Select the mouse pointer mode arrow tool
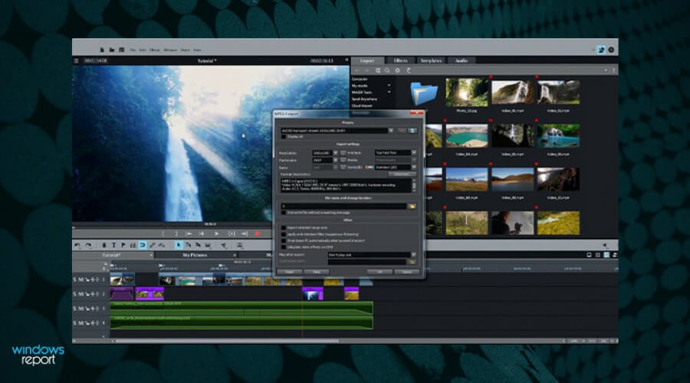The width and height of the screenshot is (690, 383). pyautogui.click(x=178, y=245)
